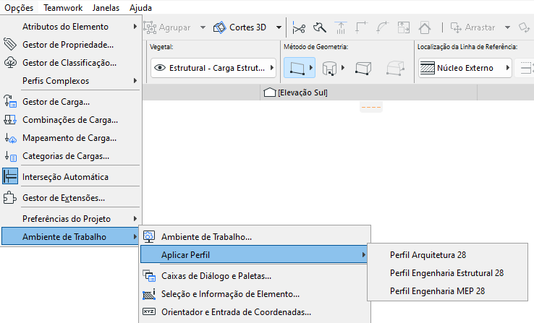Open the Opções menu

(19, 7)
